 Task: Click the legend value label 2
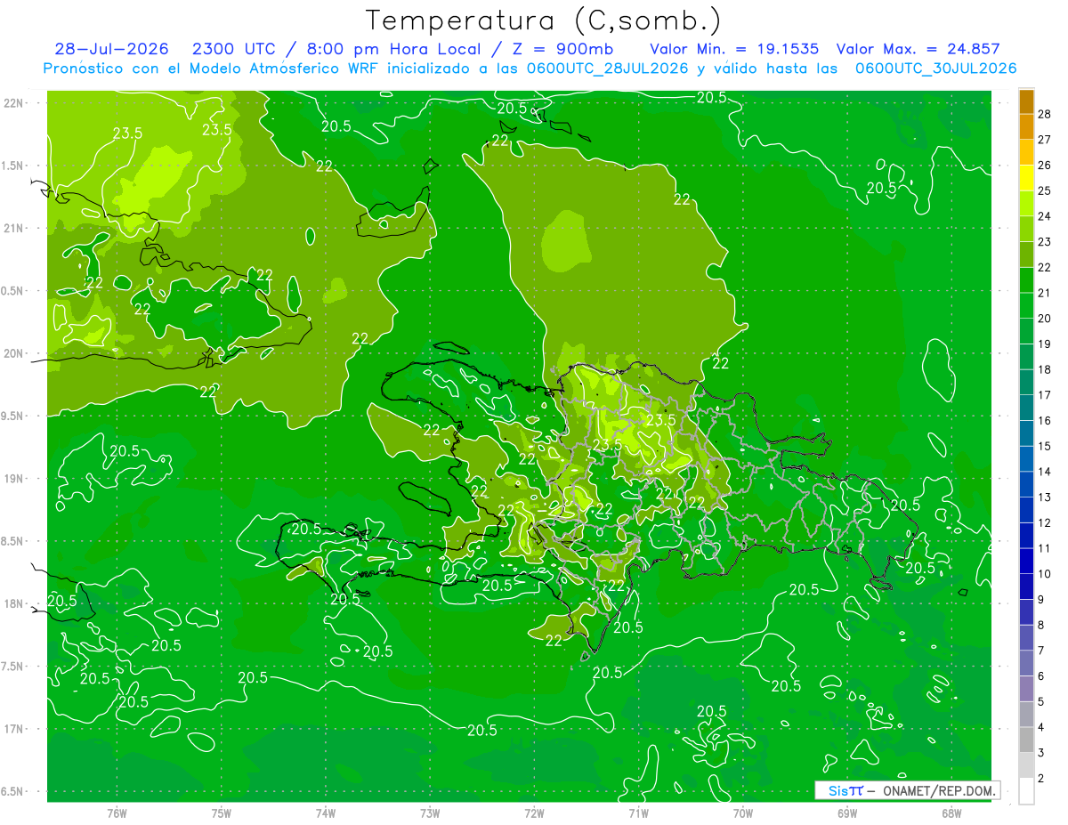click(1041, 779)
